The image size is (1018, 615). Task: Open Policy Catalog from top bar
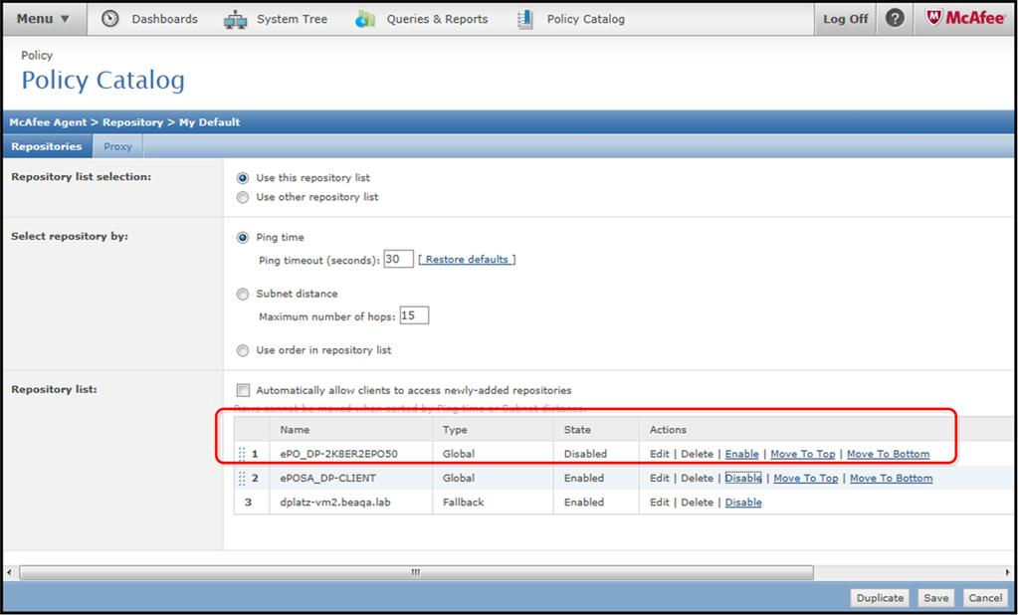585,19
